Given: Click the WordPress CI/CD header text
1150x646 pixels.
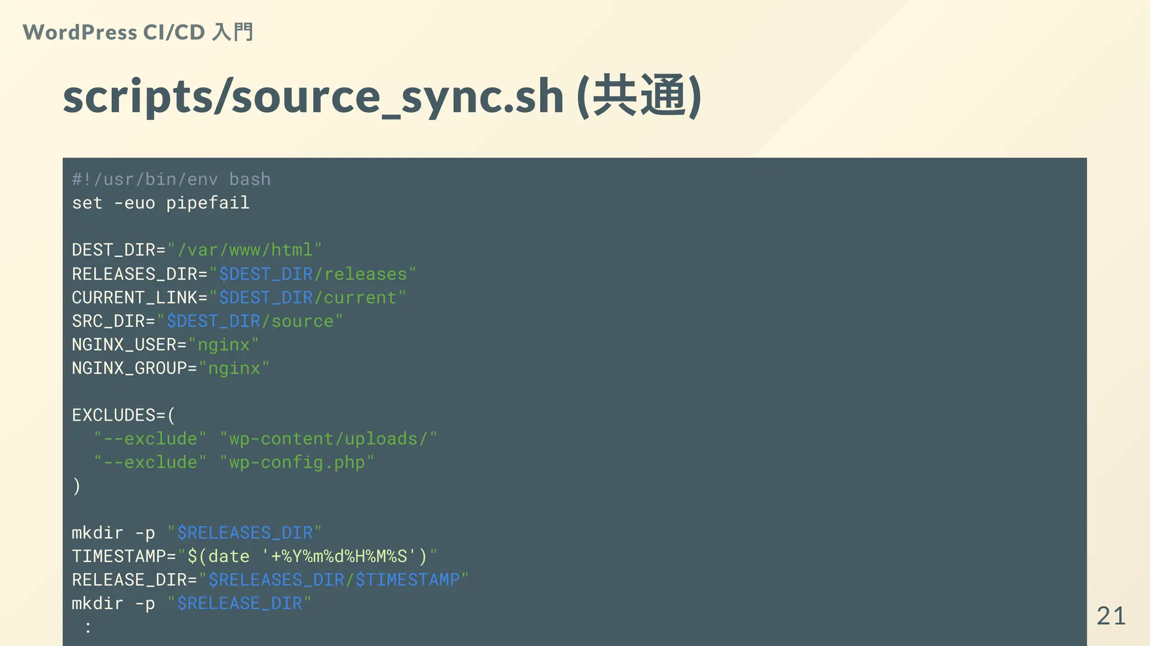Looking at the screenshot, I should coord(138,32).
